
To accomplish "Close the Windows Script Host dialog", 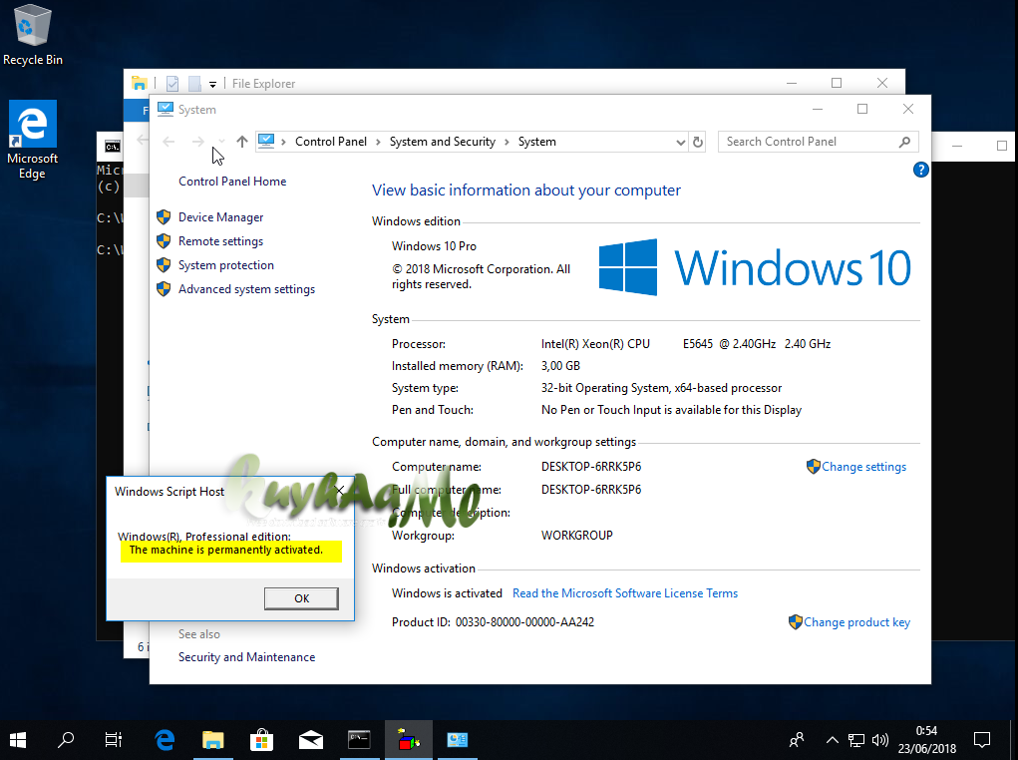I will (340, 491).
